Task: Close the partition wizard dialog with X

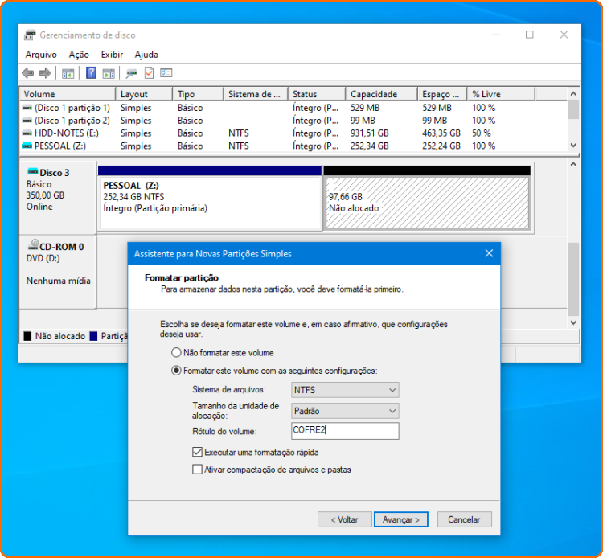Action: [x=489, y=253]
